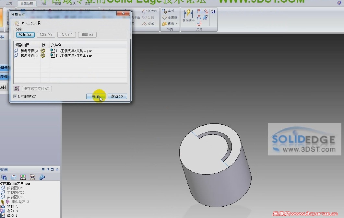This screenshot has height=218, width=344.
Task: Maximize the PathFinder panel
Action: [x=52, y=169]
